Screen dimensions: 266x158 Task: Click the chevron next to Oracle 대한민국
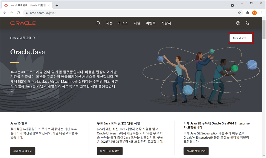(x=34, y=38)
